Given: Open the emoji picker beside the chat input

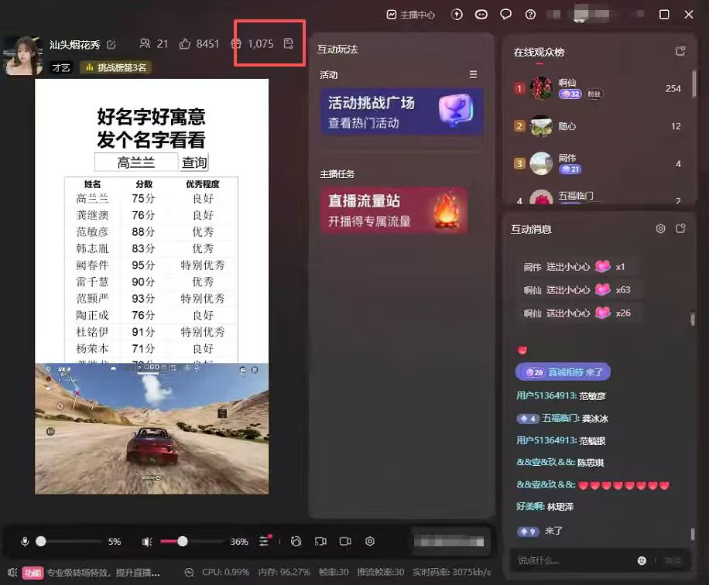Looking at the screenshot, I should [x=642, y=559].
